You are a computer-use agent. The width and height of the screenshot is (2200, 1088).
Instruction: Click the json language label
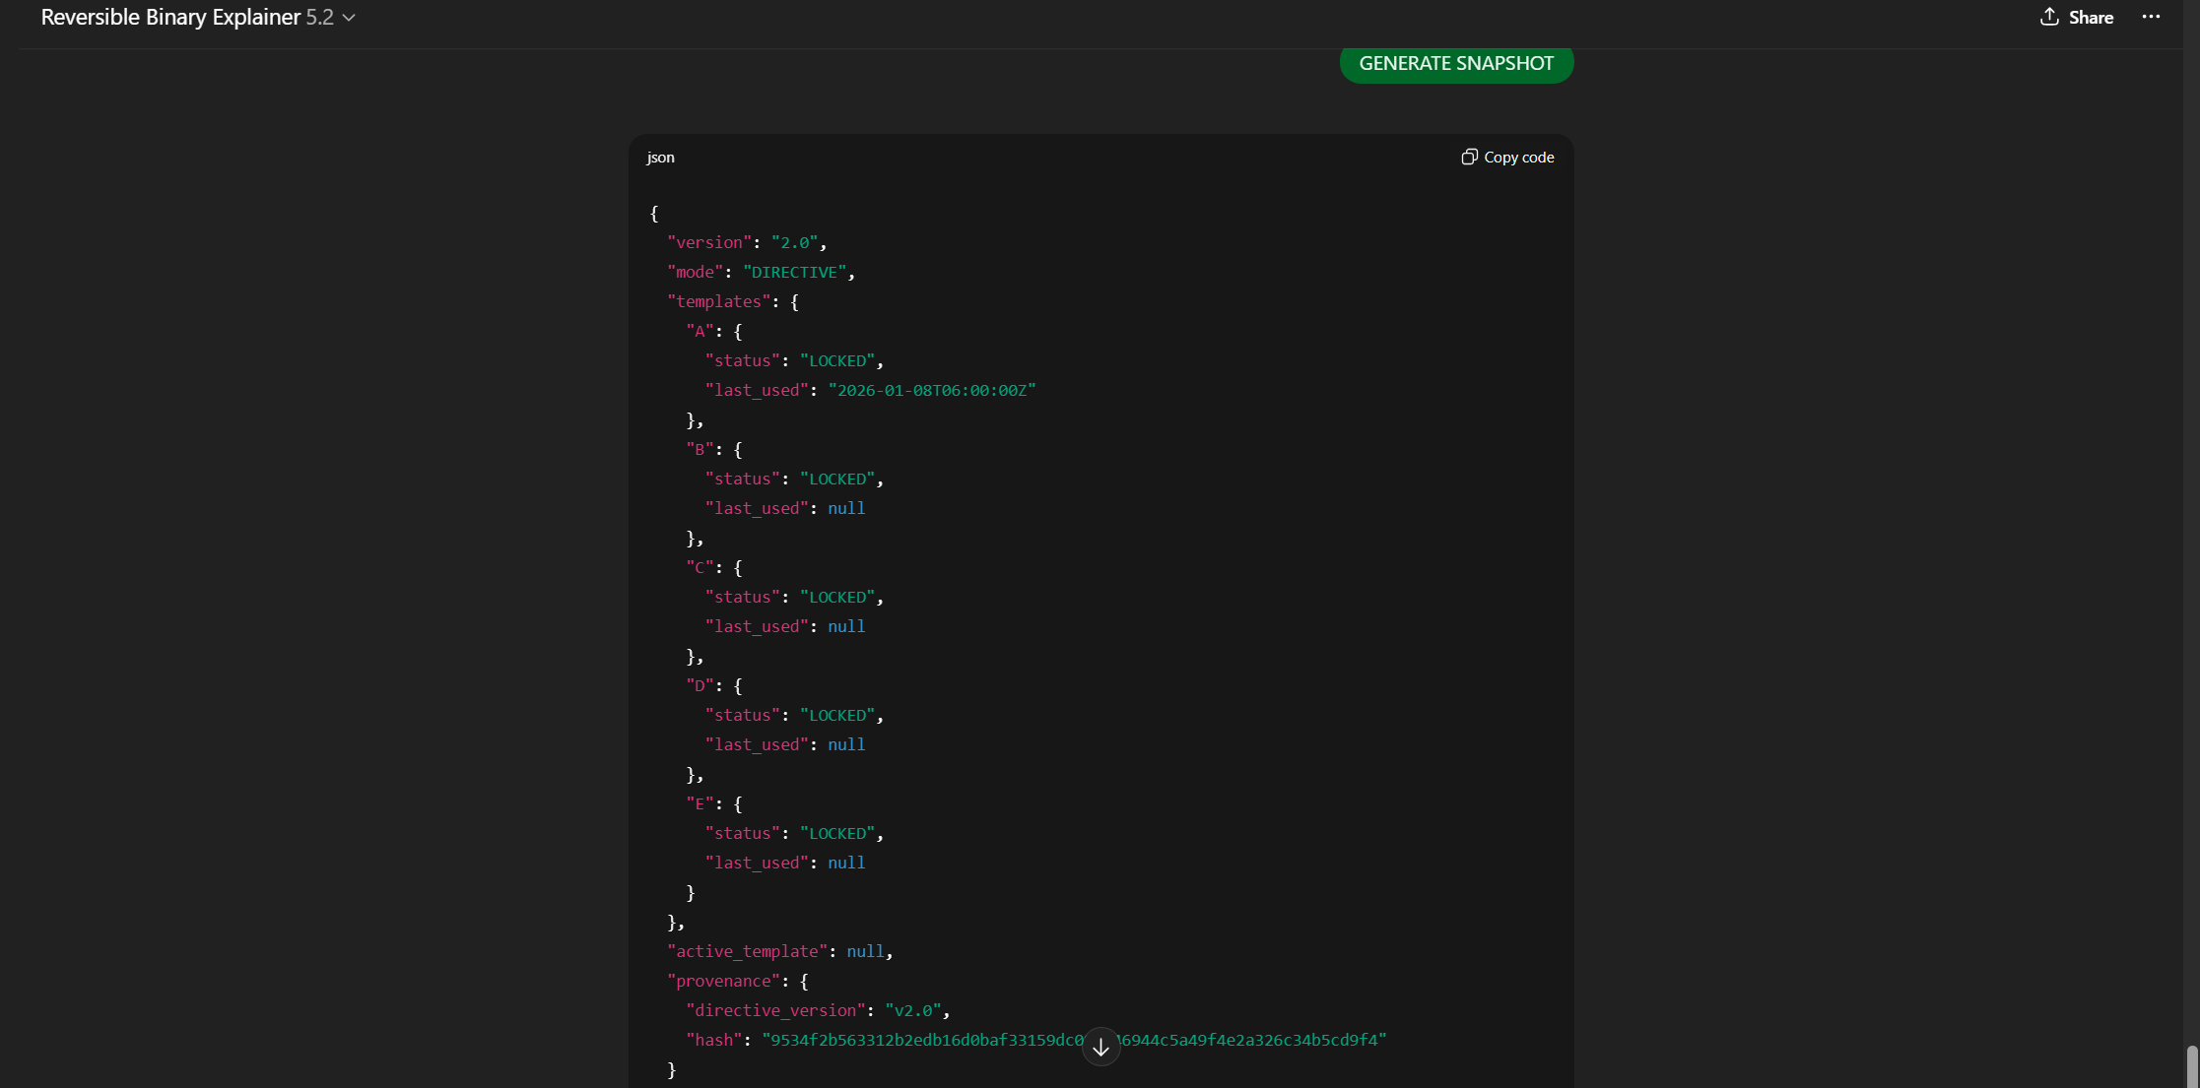pyautogui.click(x=660, y=157)
